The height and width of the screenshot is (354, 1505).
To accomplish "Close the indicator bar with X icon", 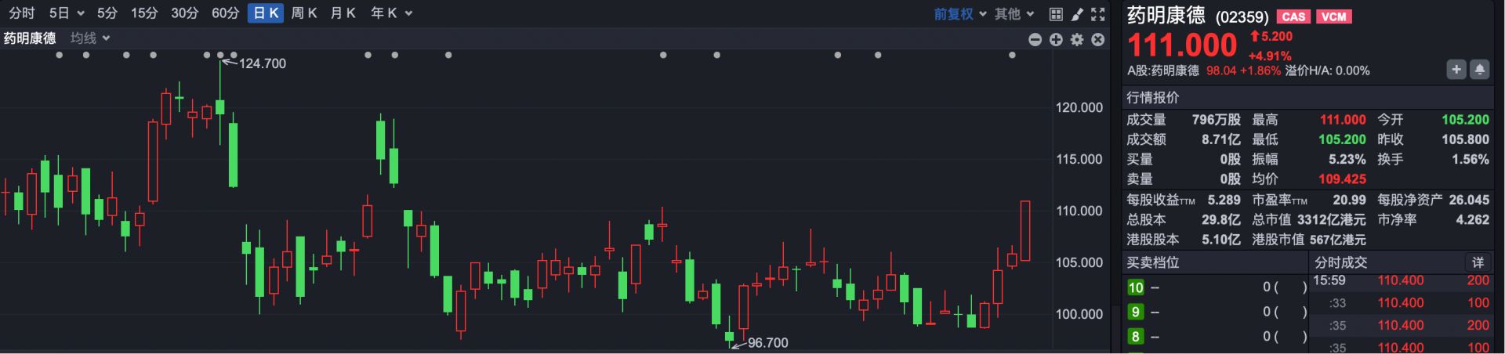I will 1098,39.
